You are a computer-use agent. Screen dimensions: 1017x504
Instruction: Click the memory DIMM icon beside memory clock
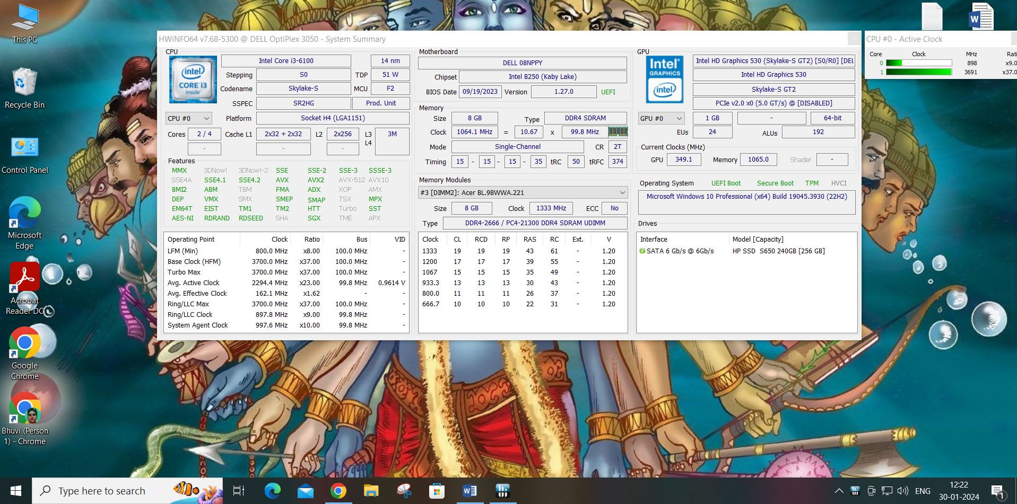pos(617,131)
